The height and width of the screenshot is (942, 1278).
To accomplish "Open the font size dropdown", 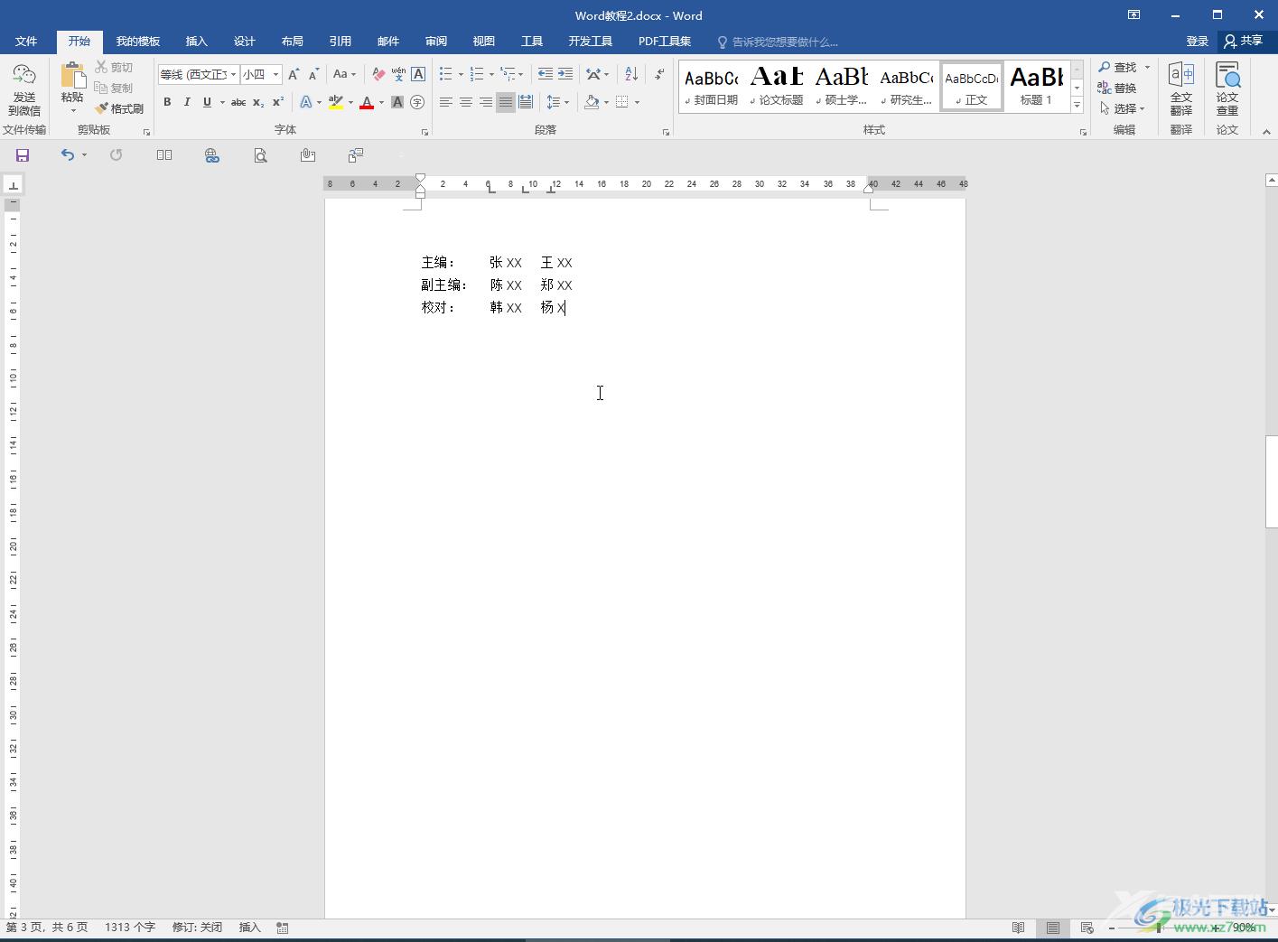I will click(275, 74).
